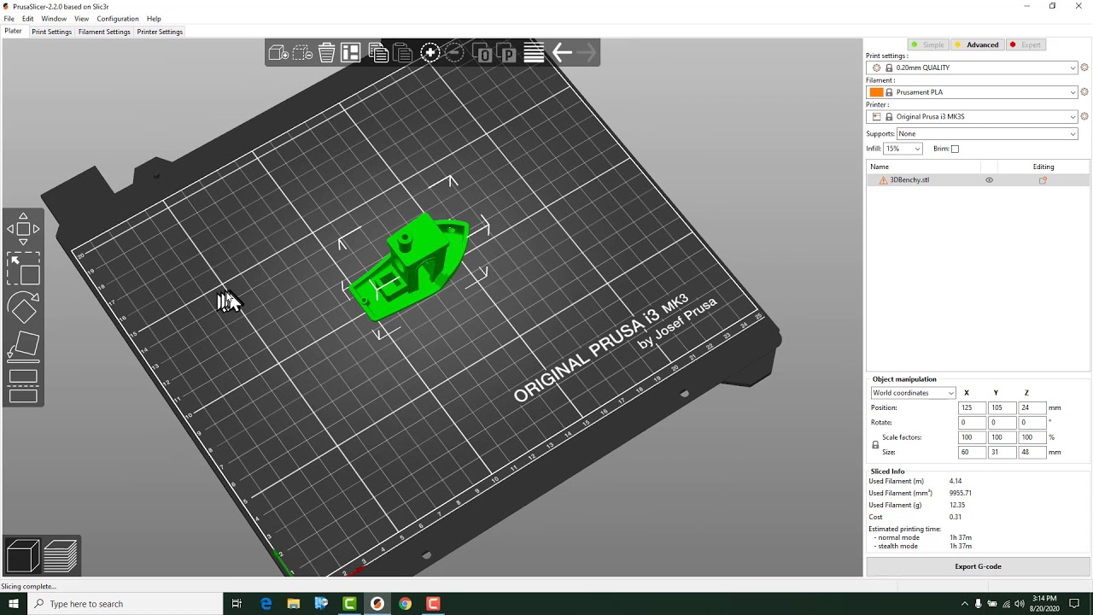Click the Undo left arrow
1093x615 pixels.
(x=562, y=53)
